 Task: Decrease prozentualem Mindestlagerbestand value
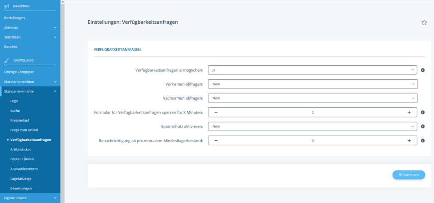(x=216, y=140)
